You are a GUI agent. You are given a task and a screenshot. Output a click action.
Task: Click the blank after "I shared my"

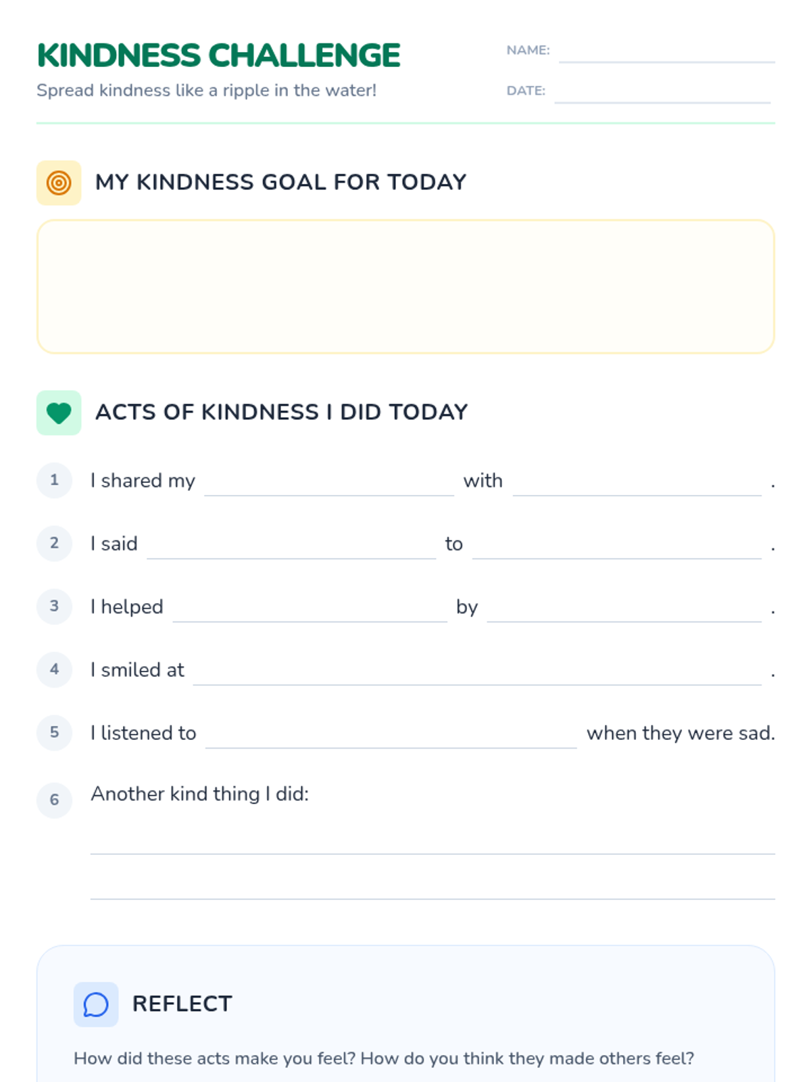coord(328,484)
